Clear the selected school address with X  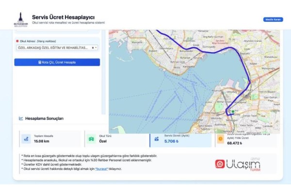pyautogui.click(x=93, y=48)
